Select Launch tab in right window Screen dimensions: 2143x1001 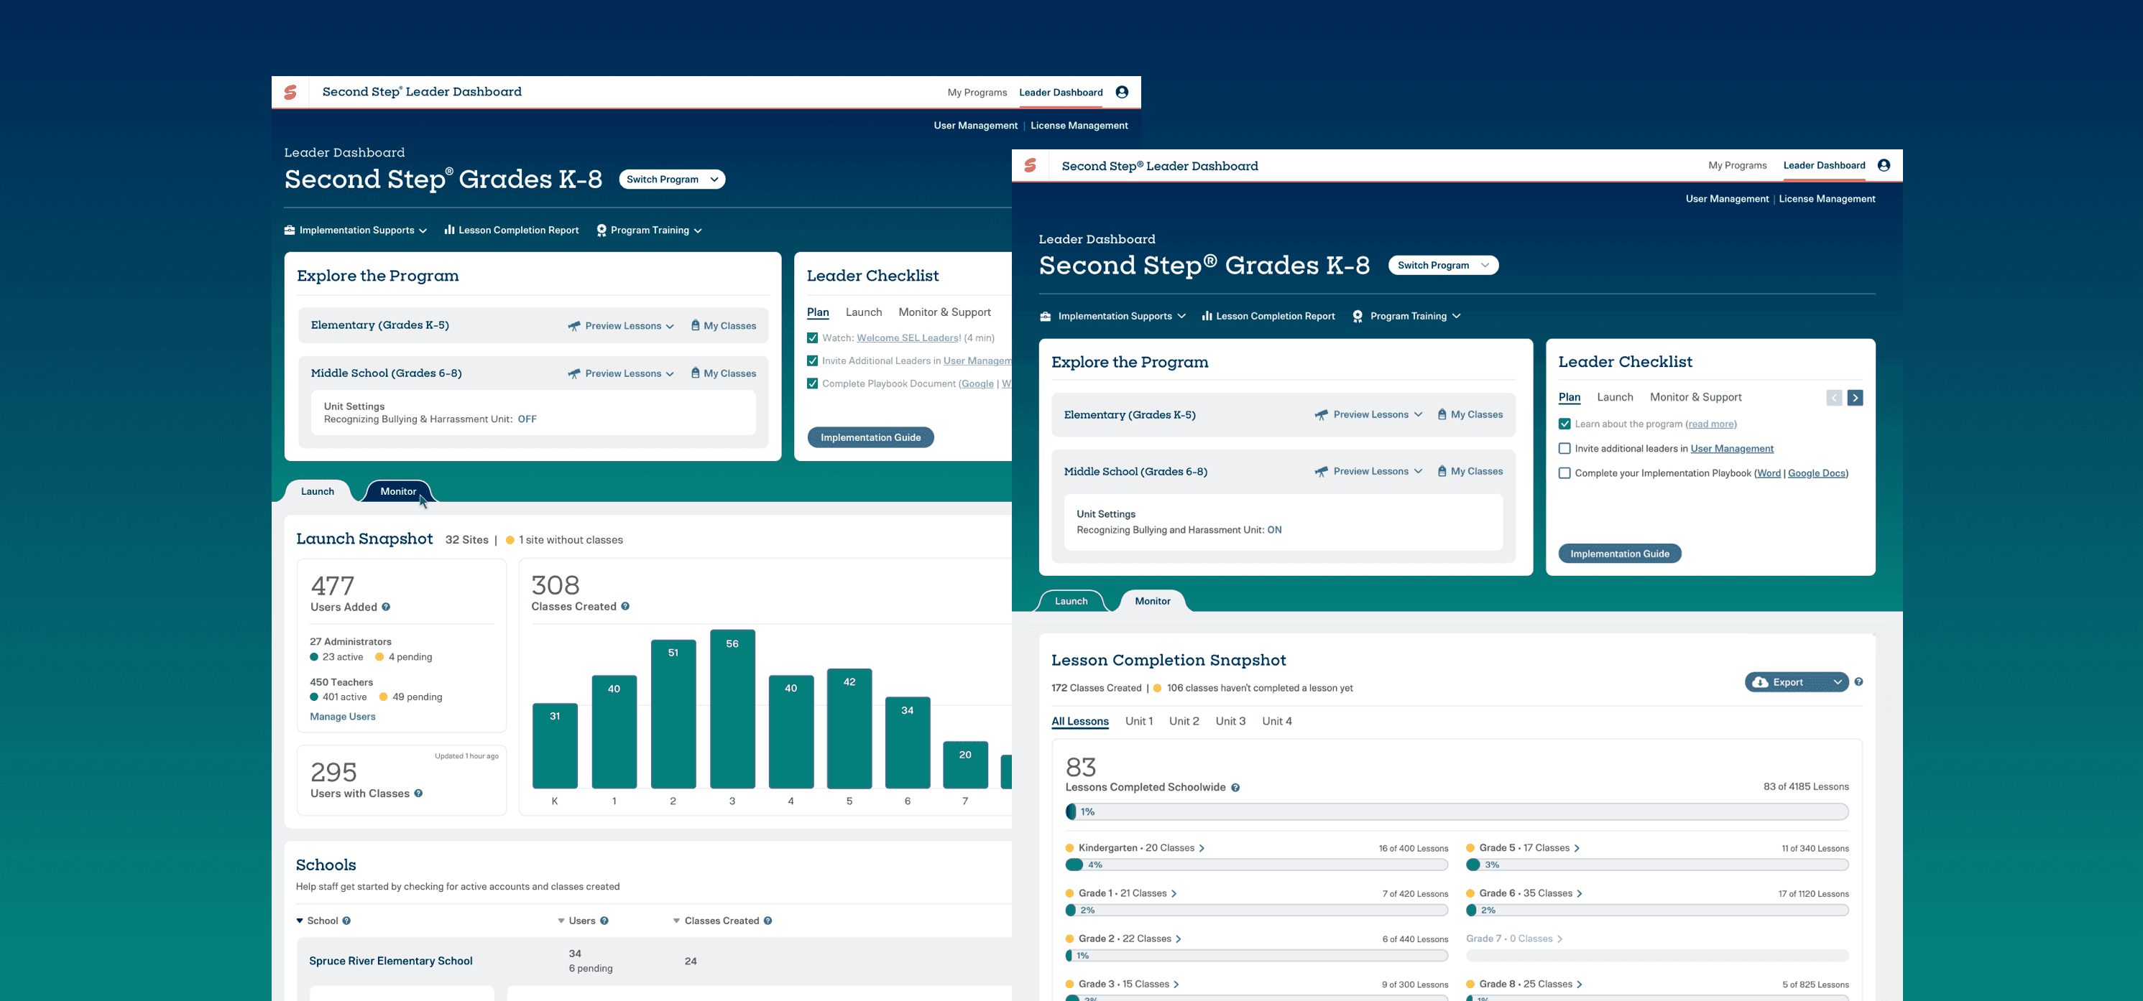point(1071,601)
